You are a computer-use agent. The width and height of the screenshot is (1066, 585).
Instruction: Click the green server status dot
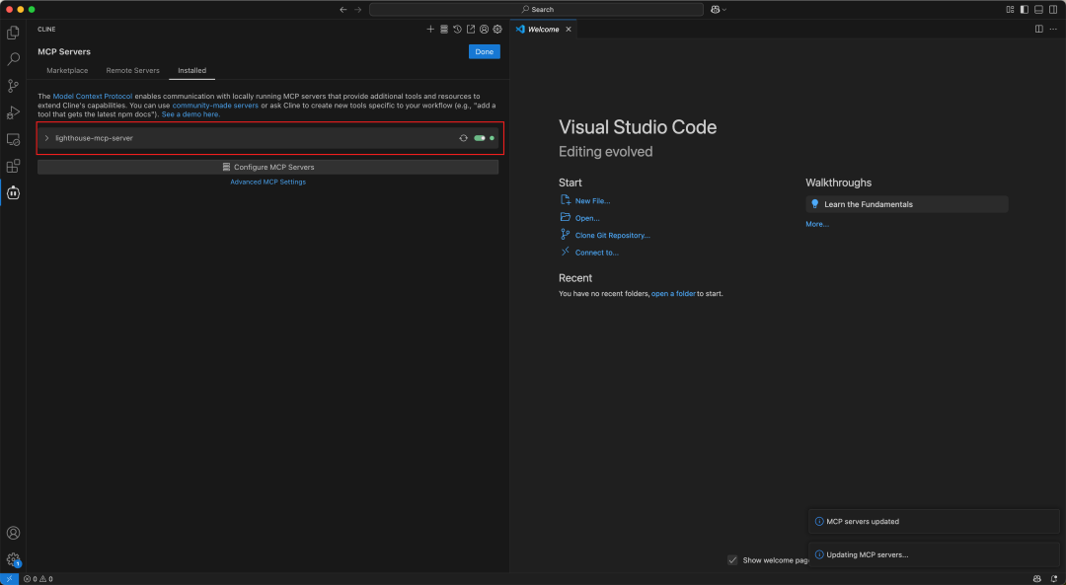tap(493, 138)
